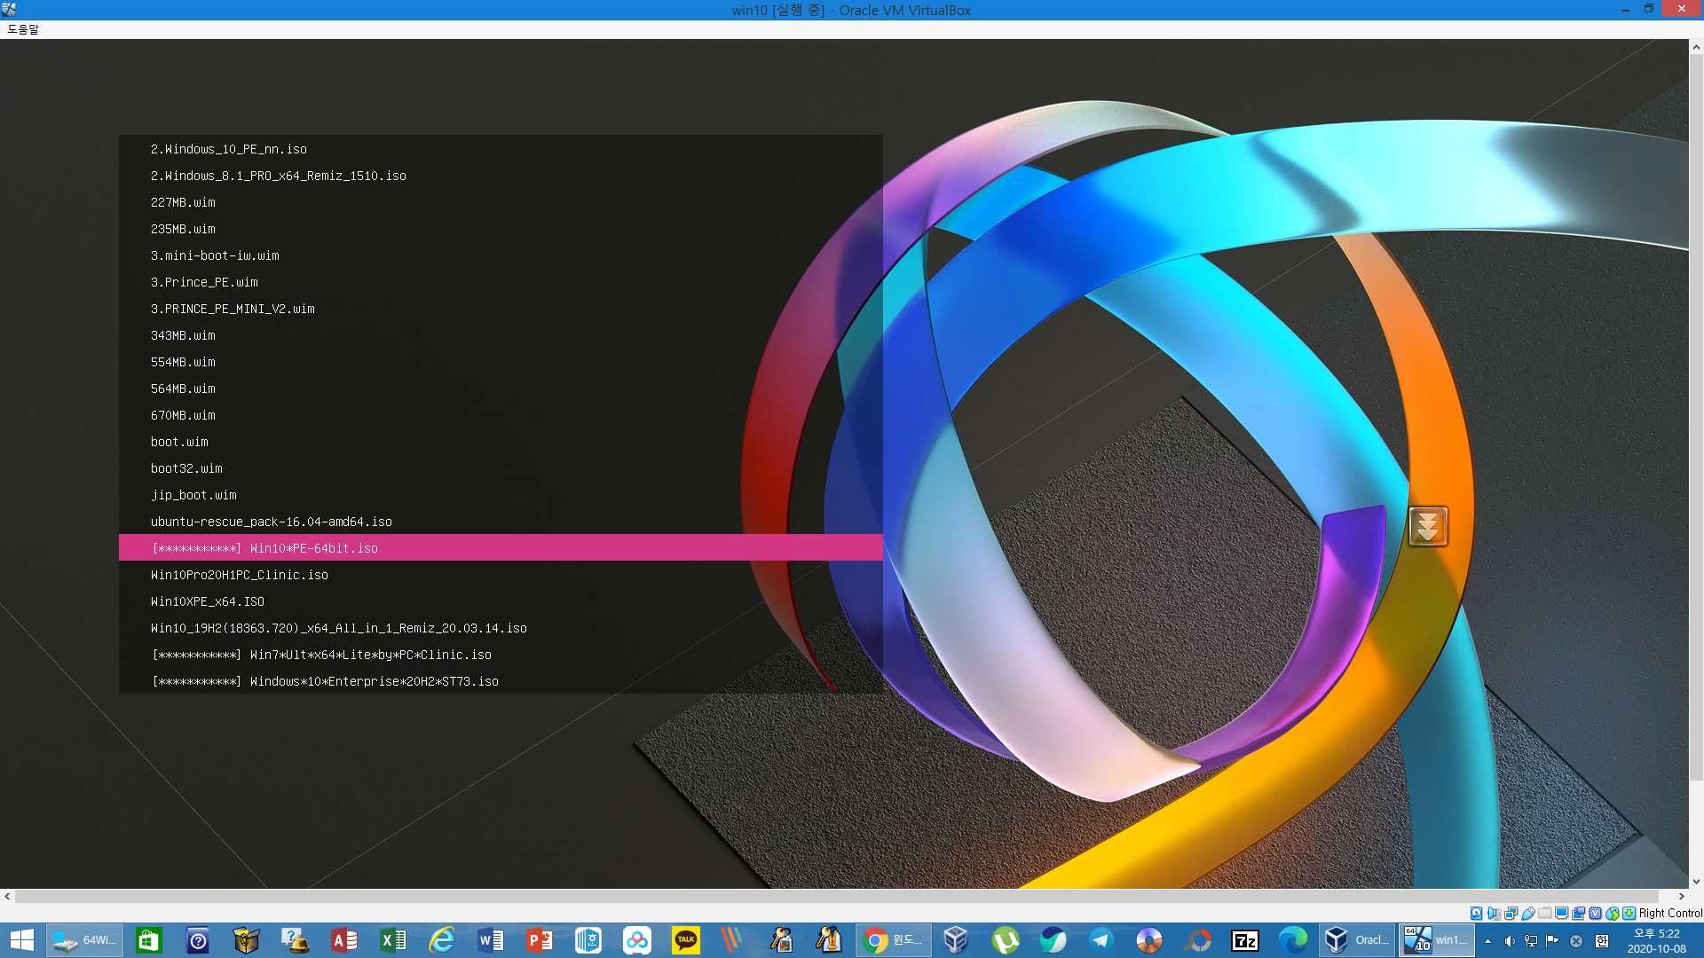Open the Baidu cloud icon in taskbar
Viewport: 1704px width, 958px height.
click(636, 940)
